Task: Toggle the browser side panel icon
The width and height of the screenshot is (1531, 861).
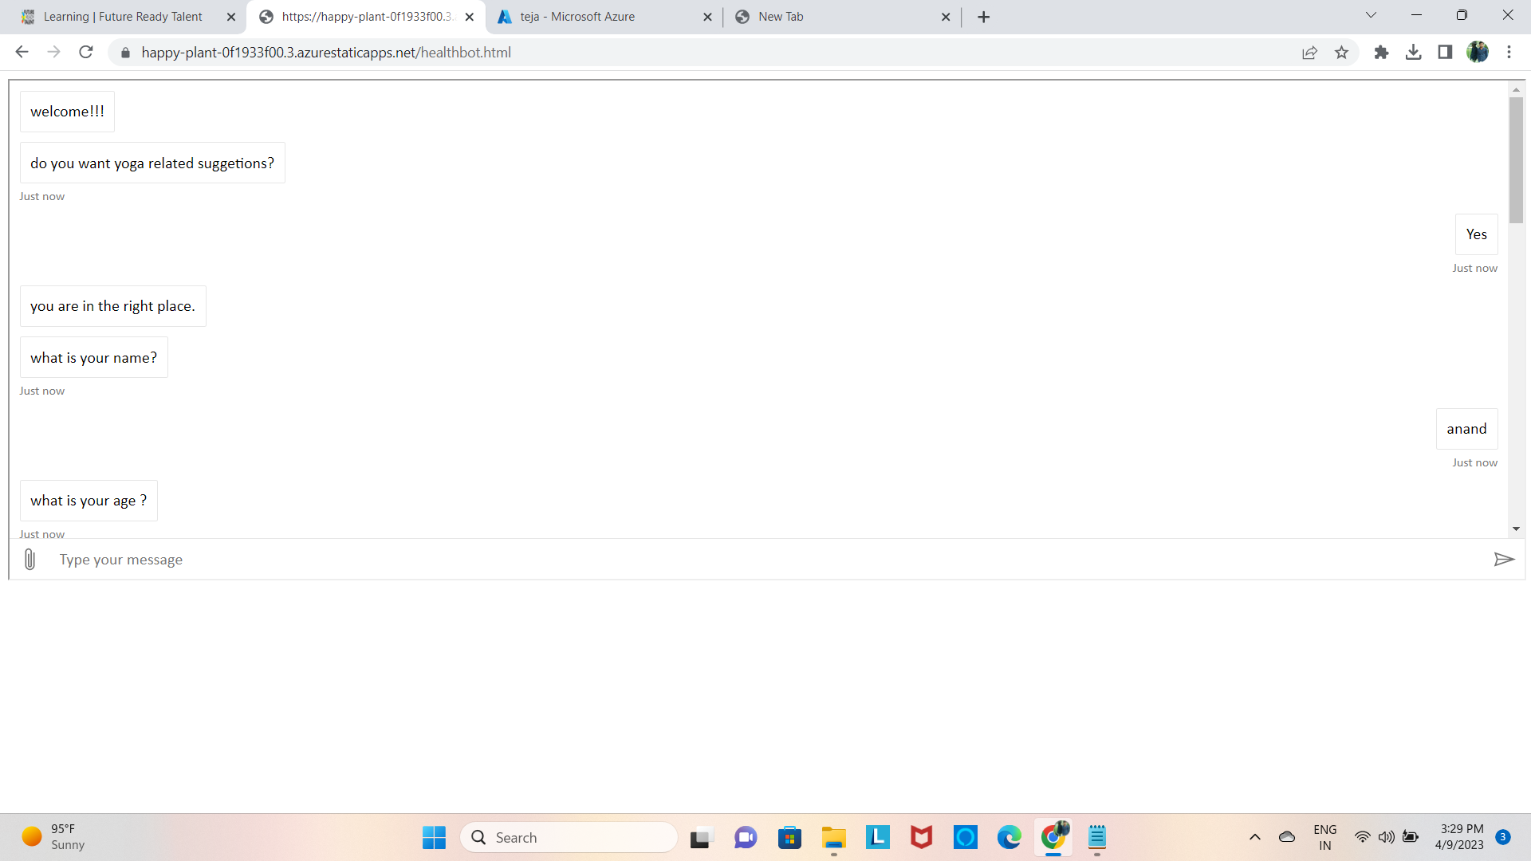Action: (x=1445, y=53)
